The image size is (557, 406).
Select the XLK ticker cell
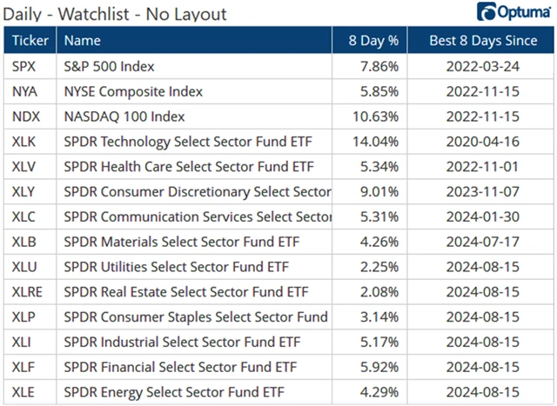click(x=25, y=142)
